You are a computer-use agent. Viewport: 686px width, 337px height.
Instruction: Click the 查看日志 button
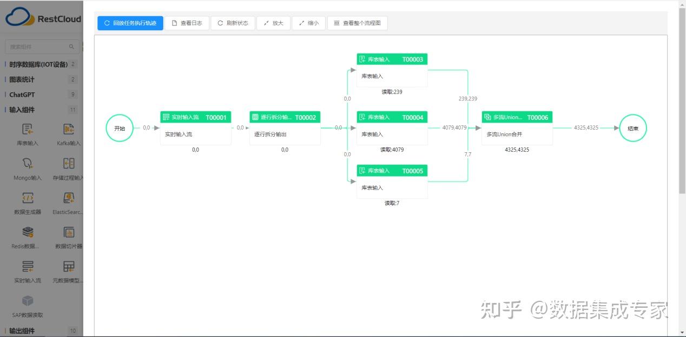click(188, 23)
